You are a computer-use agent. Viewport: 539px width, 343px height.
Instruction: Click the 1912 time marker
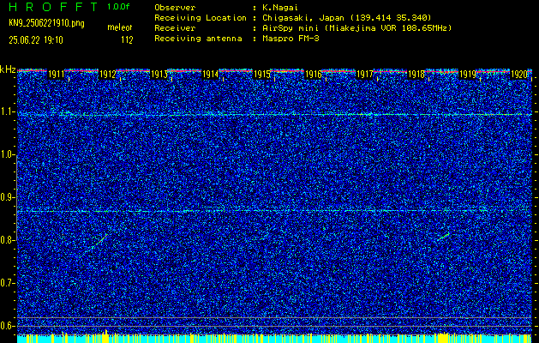[x=107, y=75]
